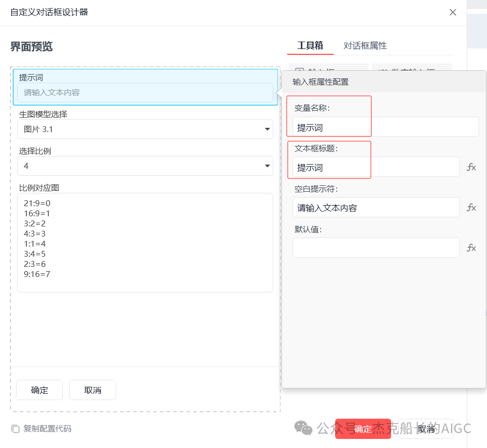The width and height of the screenshot is (487, 448).
Task: Click the 比例对应图 text area
Action: tap(145, 242)
